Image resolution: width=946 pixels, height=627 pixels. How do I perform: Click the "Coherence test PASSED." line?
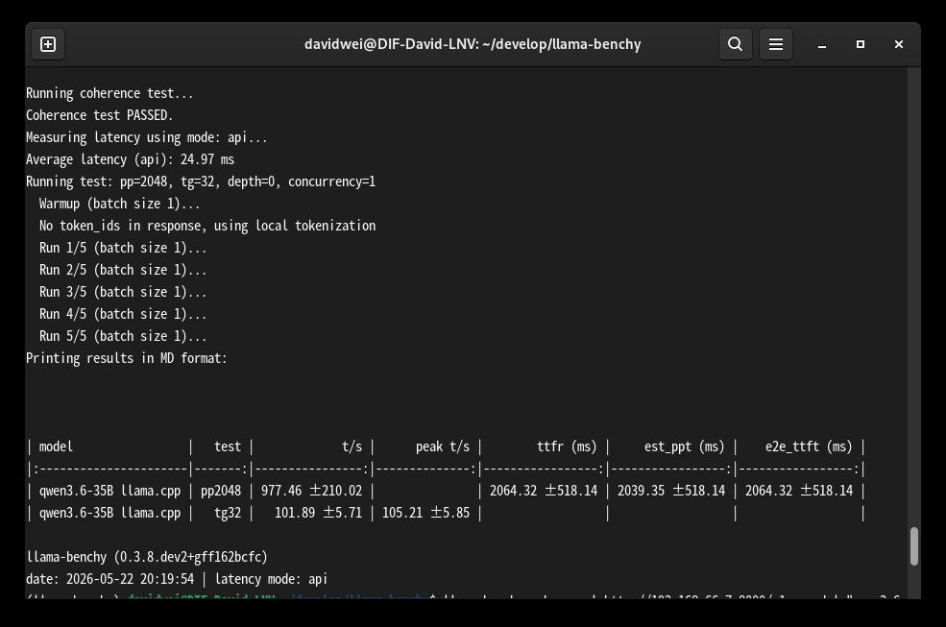click(100, 115)
